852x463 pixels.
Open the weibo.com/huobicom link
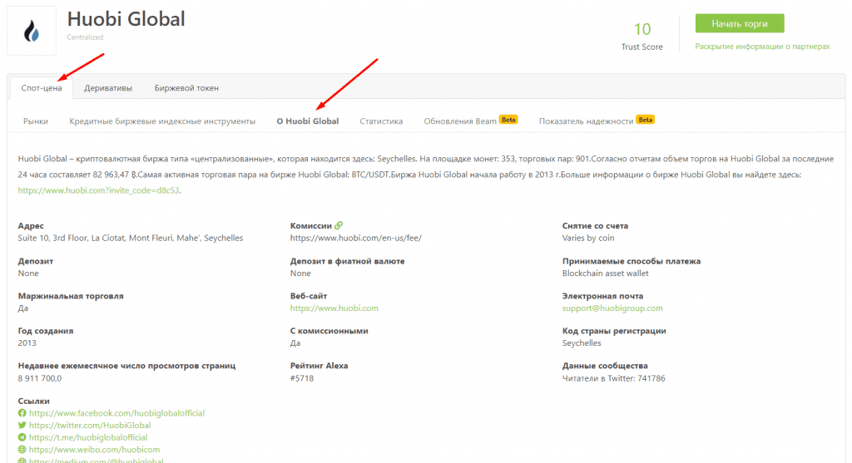point(95,450)
